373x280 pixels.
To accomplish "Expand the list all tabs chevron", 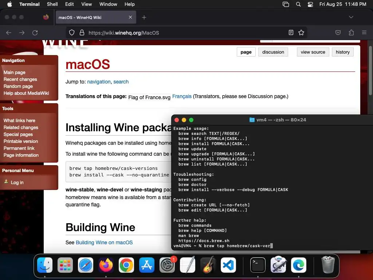I will click(351, 17).
